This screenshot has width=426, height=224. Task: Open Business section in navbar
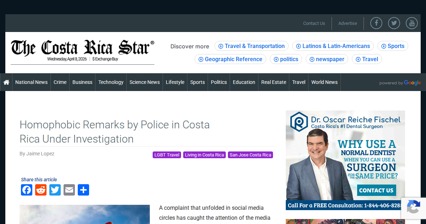tap(82, 82)
